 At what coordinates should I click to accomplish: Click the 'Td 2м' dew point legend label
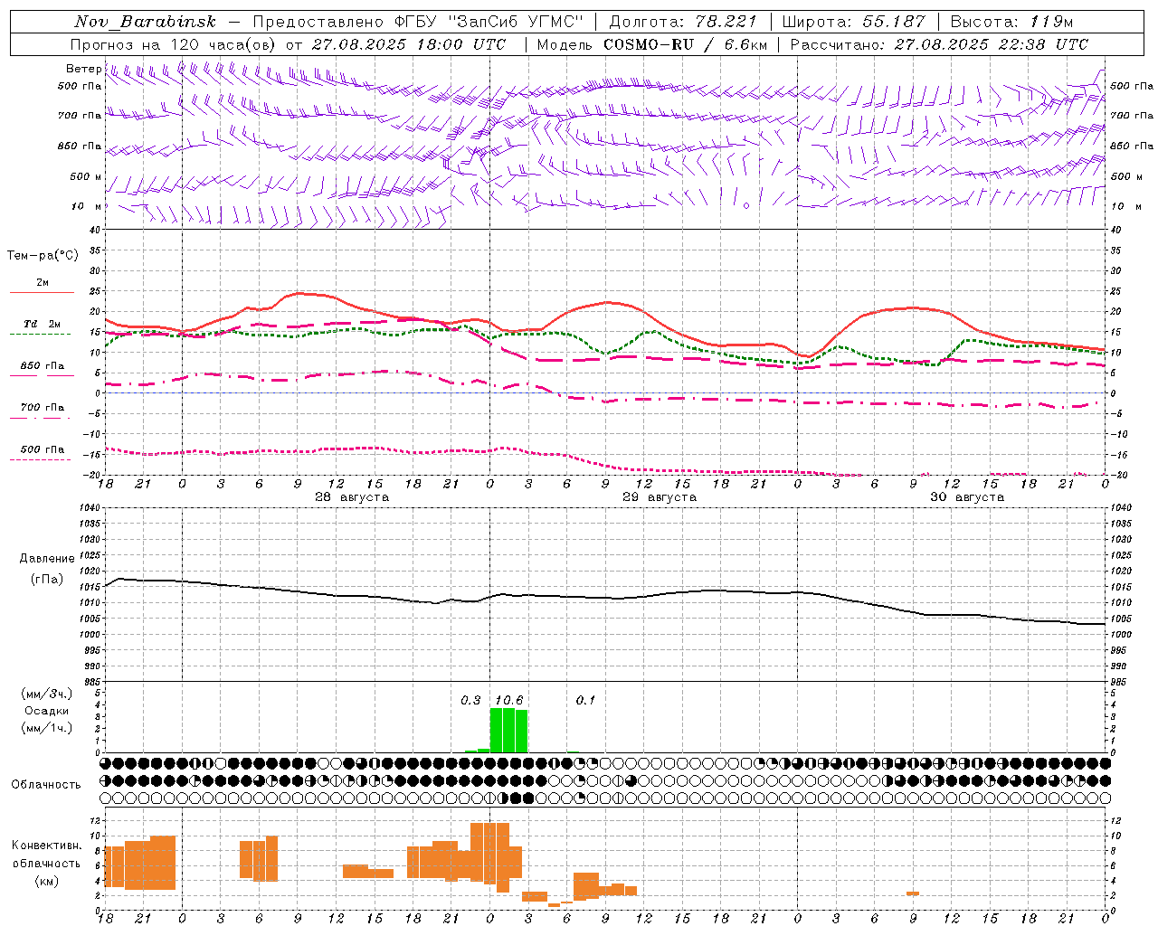[x=43, y=324]
